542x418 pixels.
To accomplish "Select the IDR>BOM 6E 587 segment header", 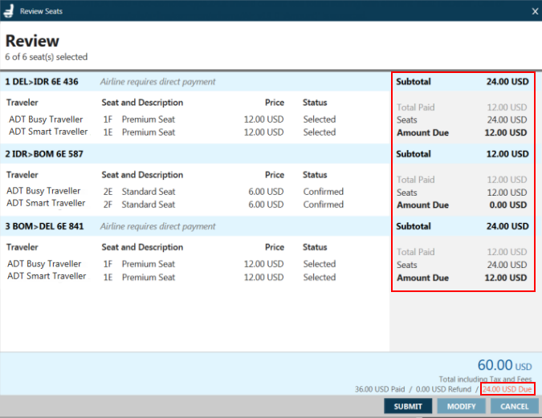I will click(x=44, y=154).
